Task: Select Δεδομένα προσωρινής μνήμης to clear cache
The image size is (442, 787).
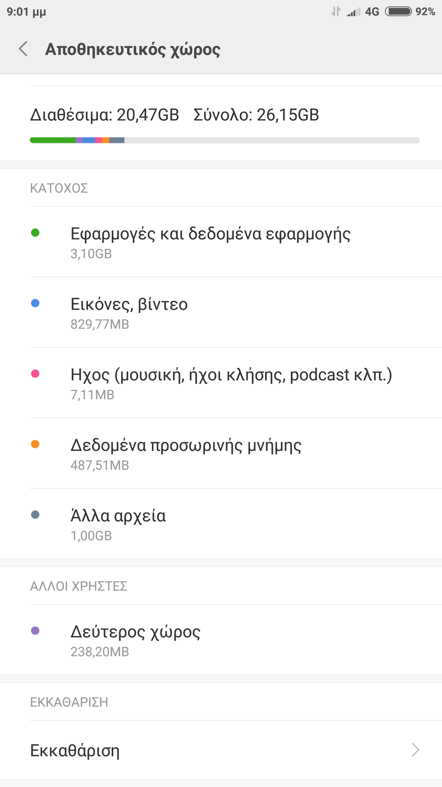Action: pyautogui.click(x=186, y=453)
